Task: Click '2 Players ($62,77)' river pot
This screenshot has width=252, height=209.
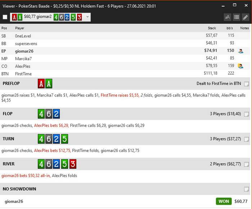Action: [x=225, y=164]
